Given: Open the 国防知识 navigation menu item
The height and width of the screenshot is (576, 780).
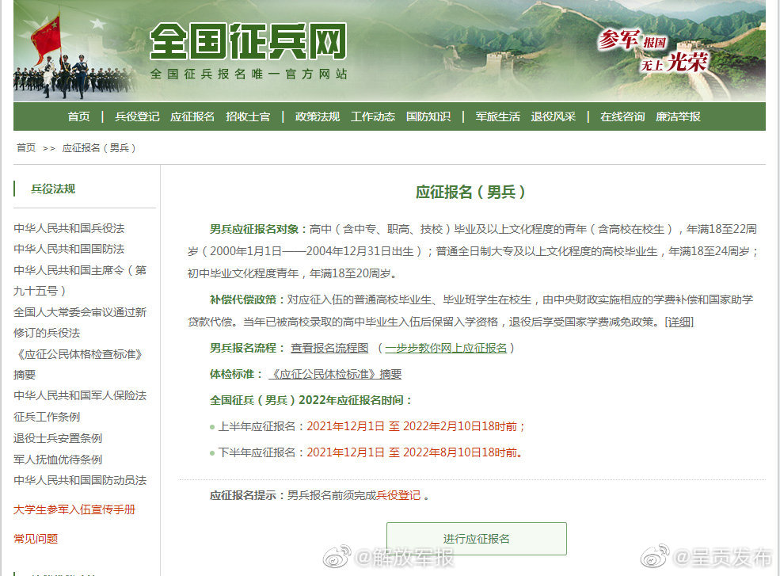Looking at the screenshot, I should point(428,116).
